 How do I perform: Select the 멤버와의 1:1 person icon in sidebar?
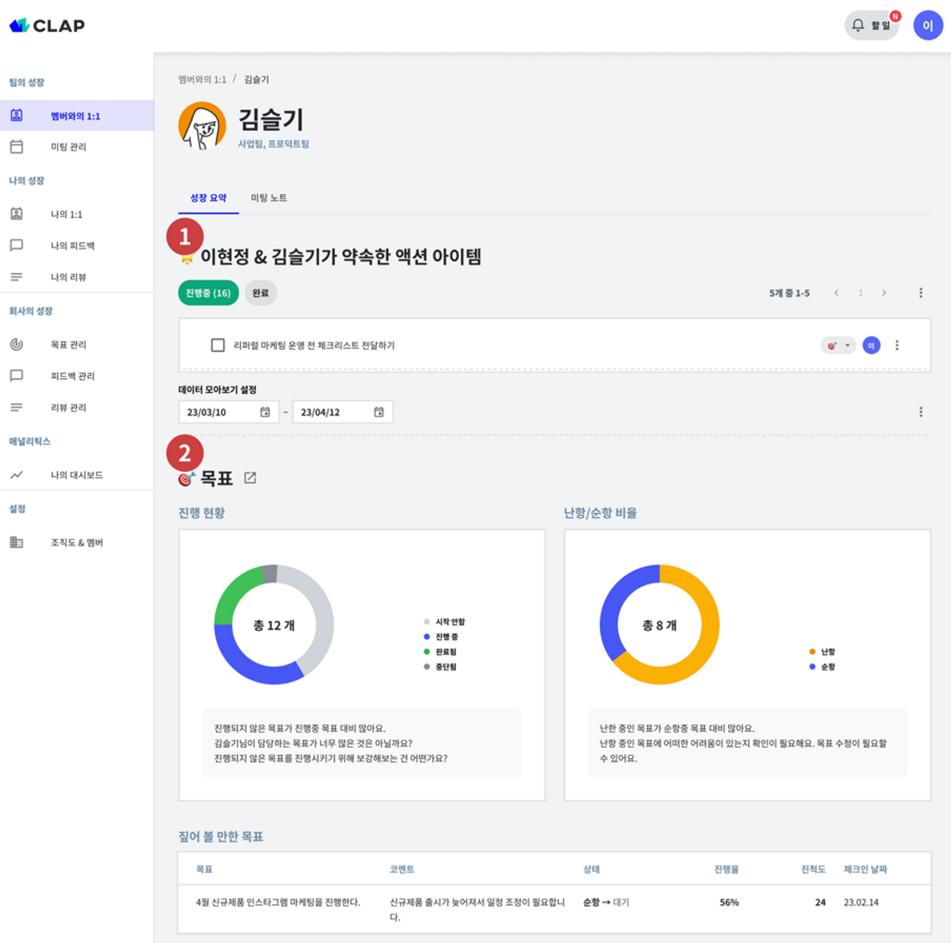[17, 115]
